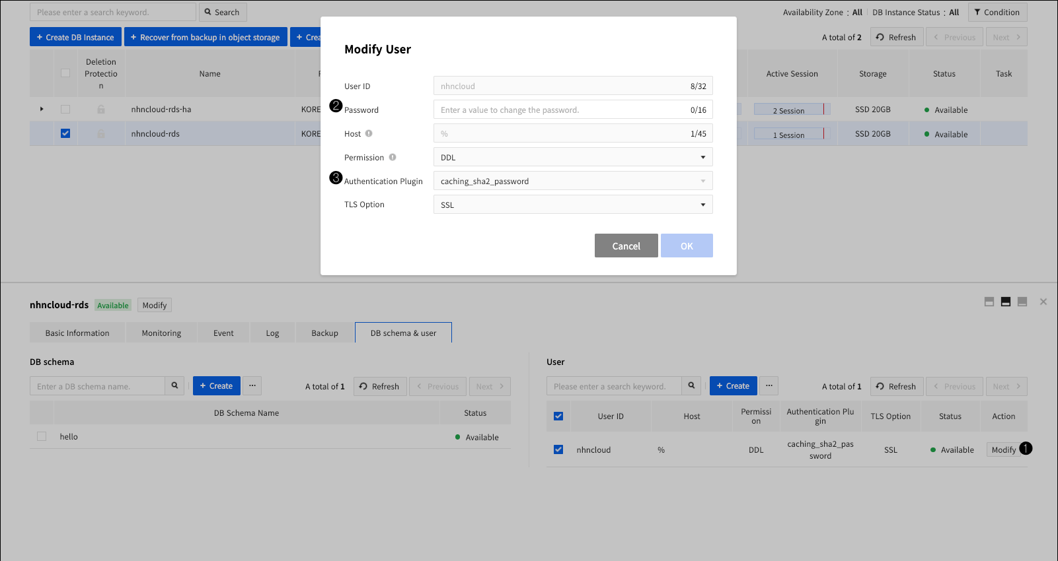
Task: Toggle the select-all users checkbox
Action: [558, 416]
